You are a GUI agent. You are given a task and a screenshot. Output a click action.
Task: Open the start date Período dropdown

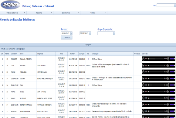[71, 33]
